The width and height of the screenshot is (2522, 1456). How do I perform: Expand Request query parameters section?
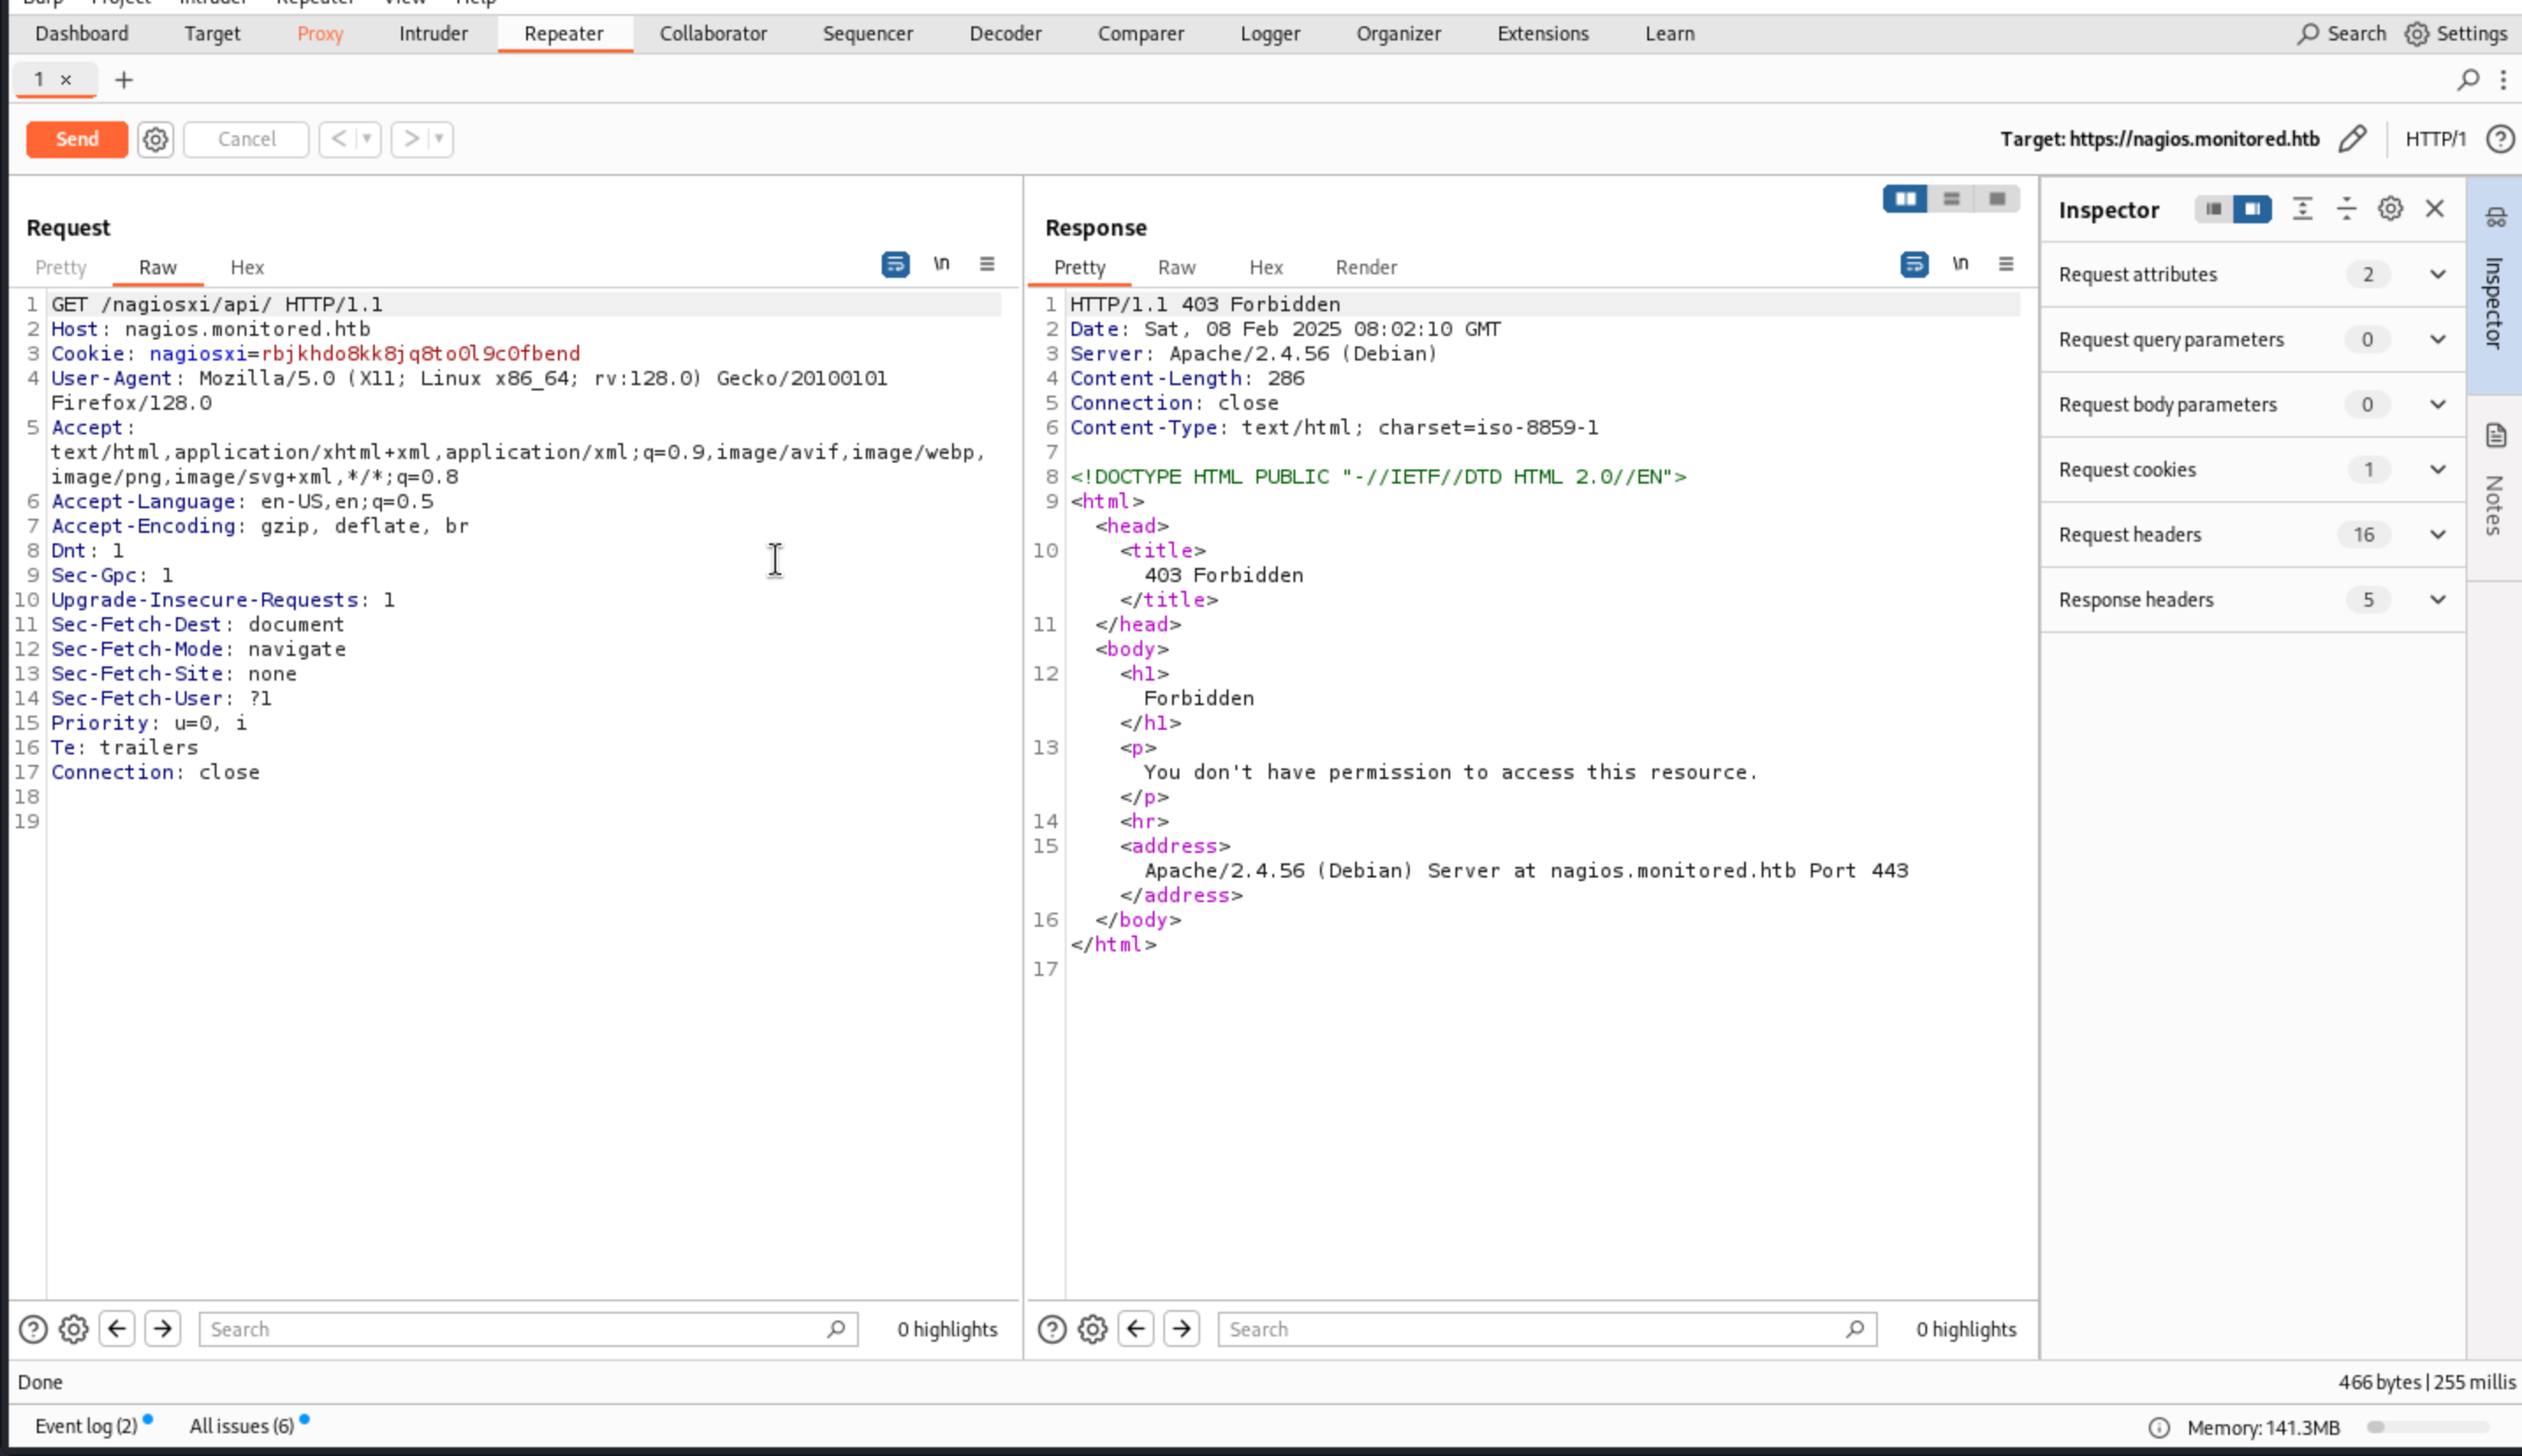coord(2252,340)
